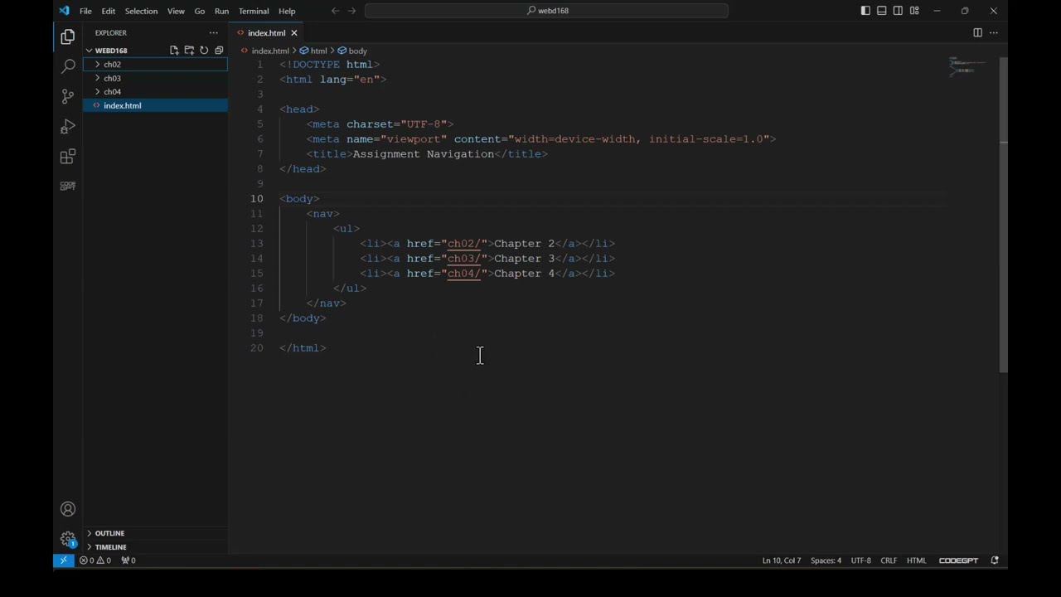Go back with the navigation arrow
The width and height of the screenshot is (1061, 597).
coord(335,11)
